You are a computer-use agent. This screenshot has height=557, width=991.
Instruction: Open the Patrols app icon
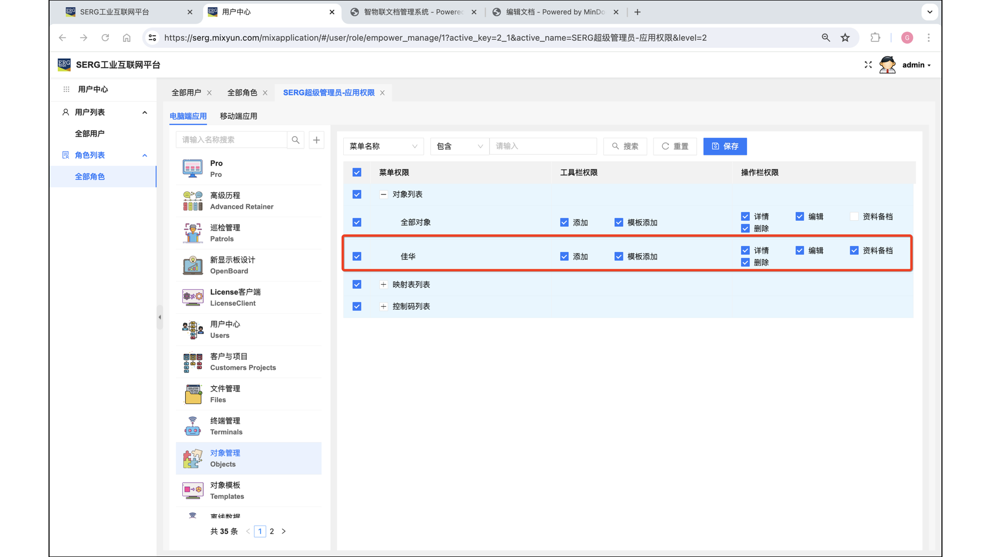[193, 233]
